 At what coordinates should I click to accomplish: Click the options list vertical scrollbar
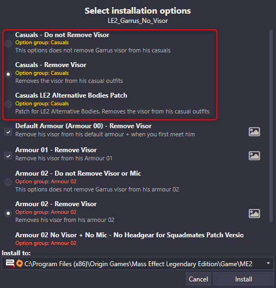272,127
